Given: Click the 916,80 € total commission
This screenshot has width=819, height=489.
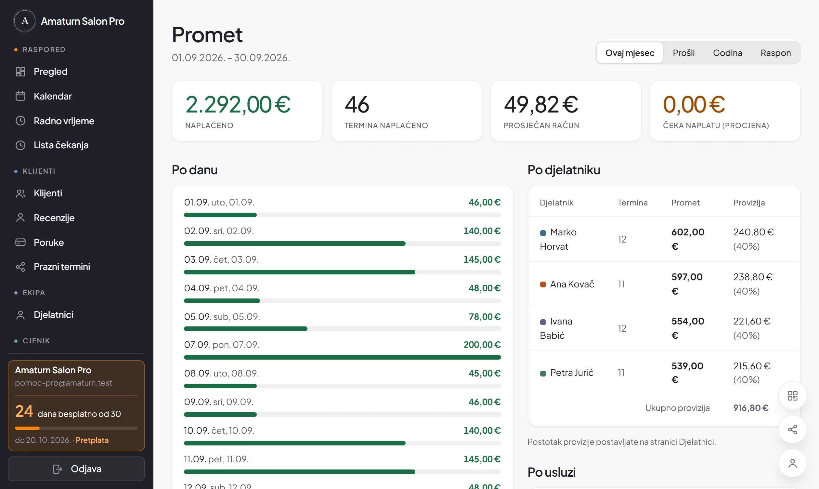Looking at the screenshot, I should click(x=750, y=408).
